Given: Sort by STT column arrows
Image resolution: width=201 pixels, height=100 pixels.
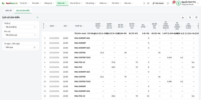Looking at the screenshot, I should 46,26.
